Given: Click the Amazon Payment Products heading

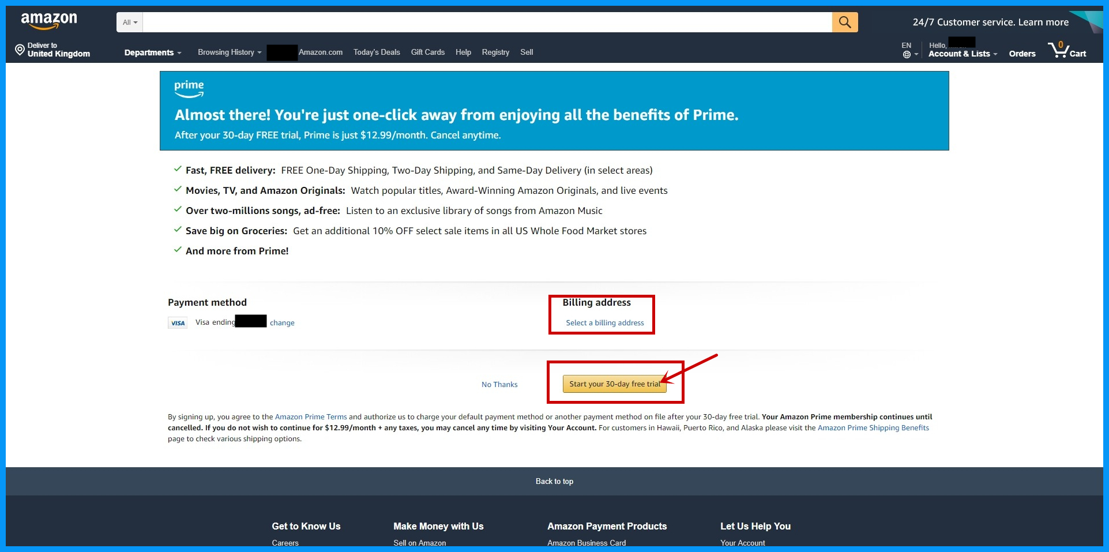Looking at the screenshot, I should click(607, 526).
